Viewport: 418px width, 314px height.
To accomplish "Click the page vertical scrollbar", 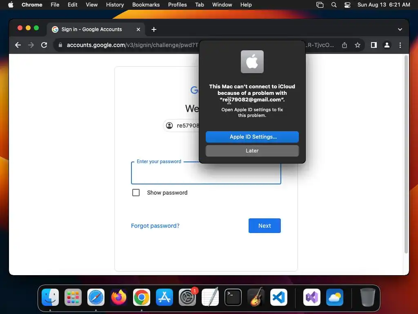I will pyautogui.click(x=406, y=154).
